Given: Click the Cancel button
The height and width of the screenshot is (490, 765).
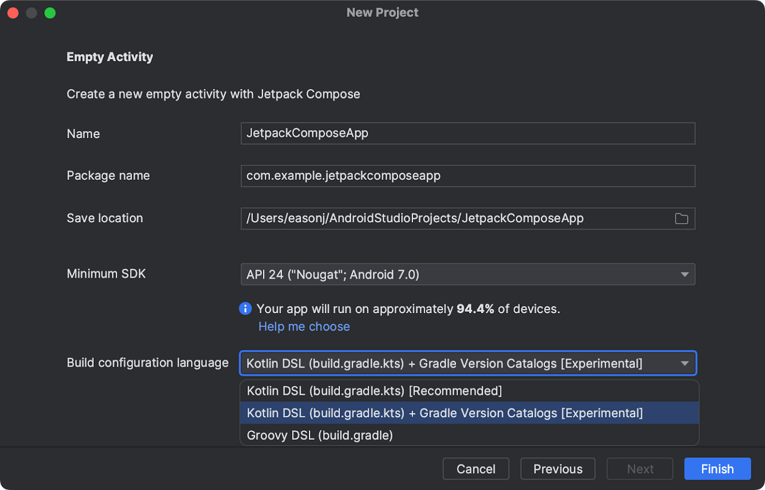Looking at the screenshot, I should tap(476, 469).
